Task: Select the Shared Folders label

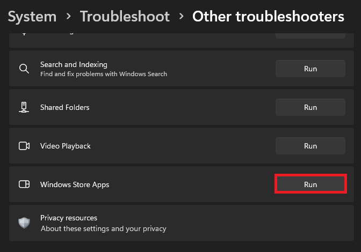Action: coord(65,107)
